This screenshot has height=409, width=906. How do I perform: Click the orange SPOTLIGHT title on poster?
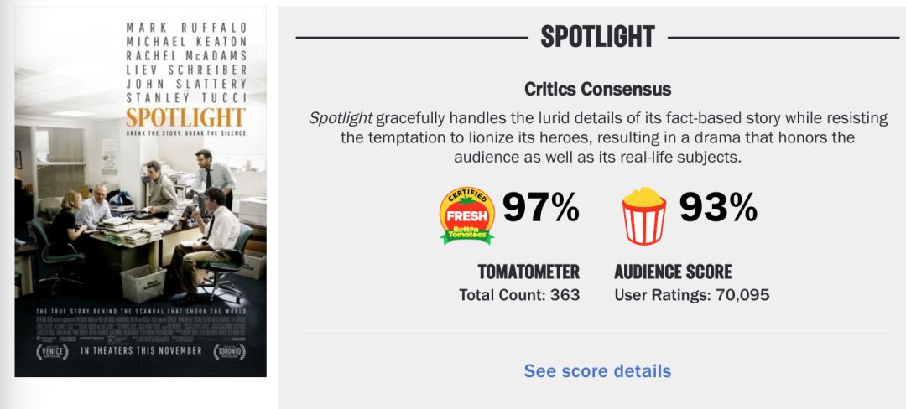point(185,117)
